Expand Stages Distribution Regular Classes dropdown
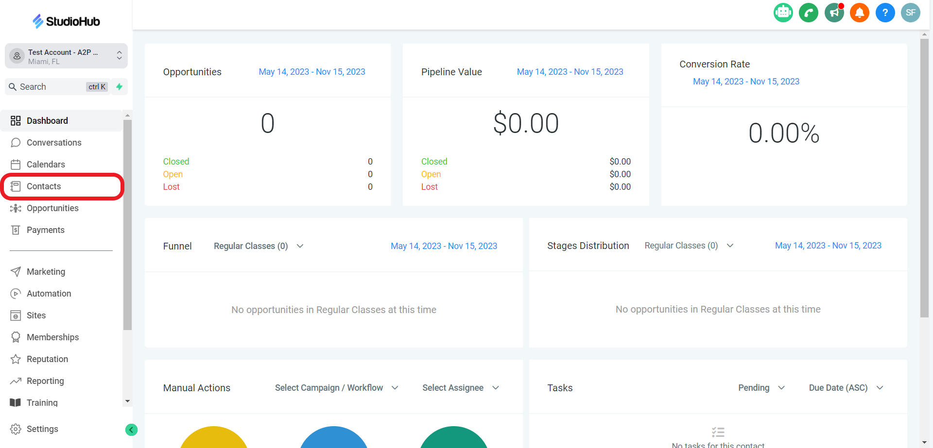 click(x=689, y=246)
